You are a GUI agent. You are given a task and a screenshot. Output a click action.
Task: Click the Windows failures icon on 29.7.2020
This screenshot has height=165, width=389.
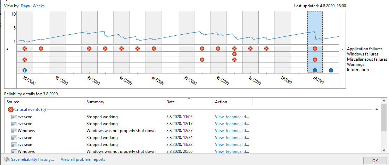click(x=234, y=54)
